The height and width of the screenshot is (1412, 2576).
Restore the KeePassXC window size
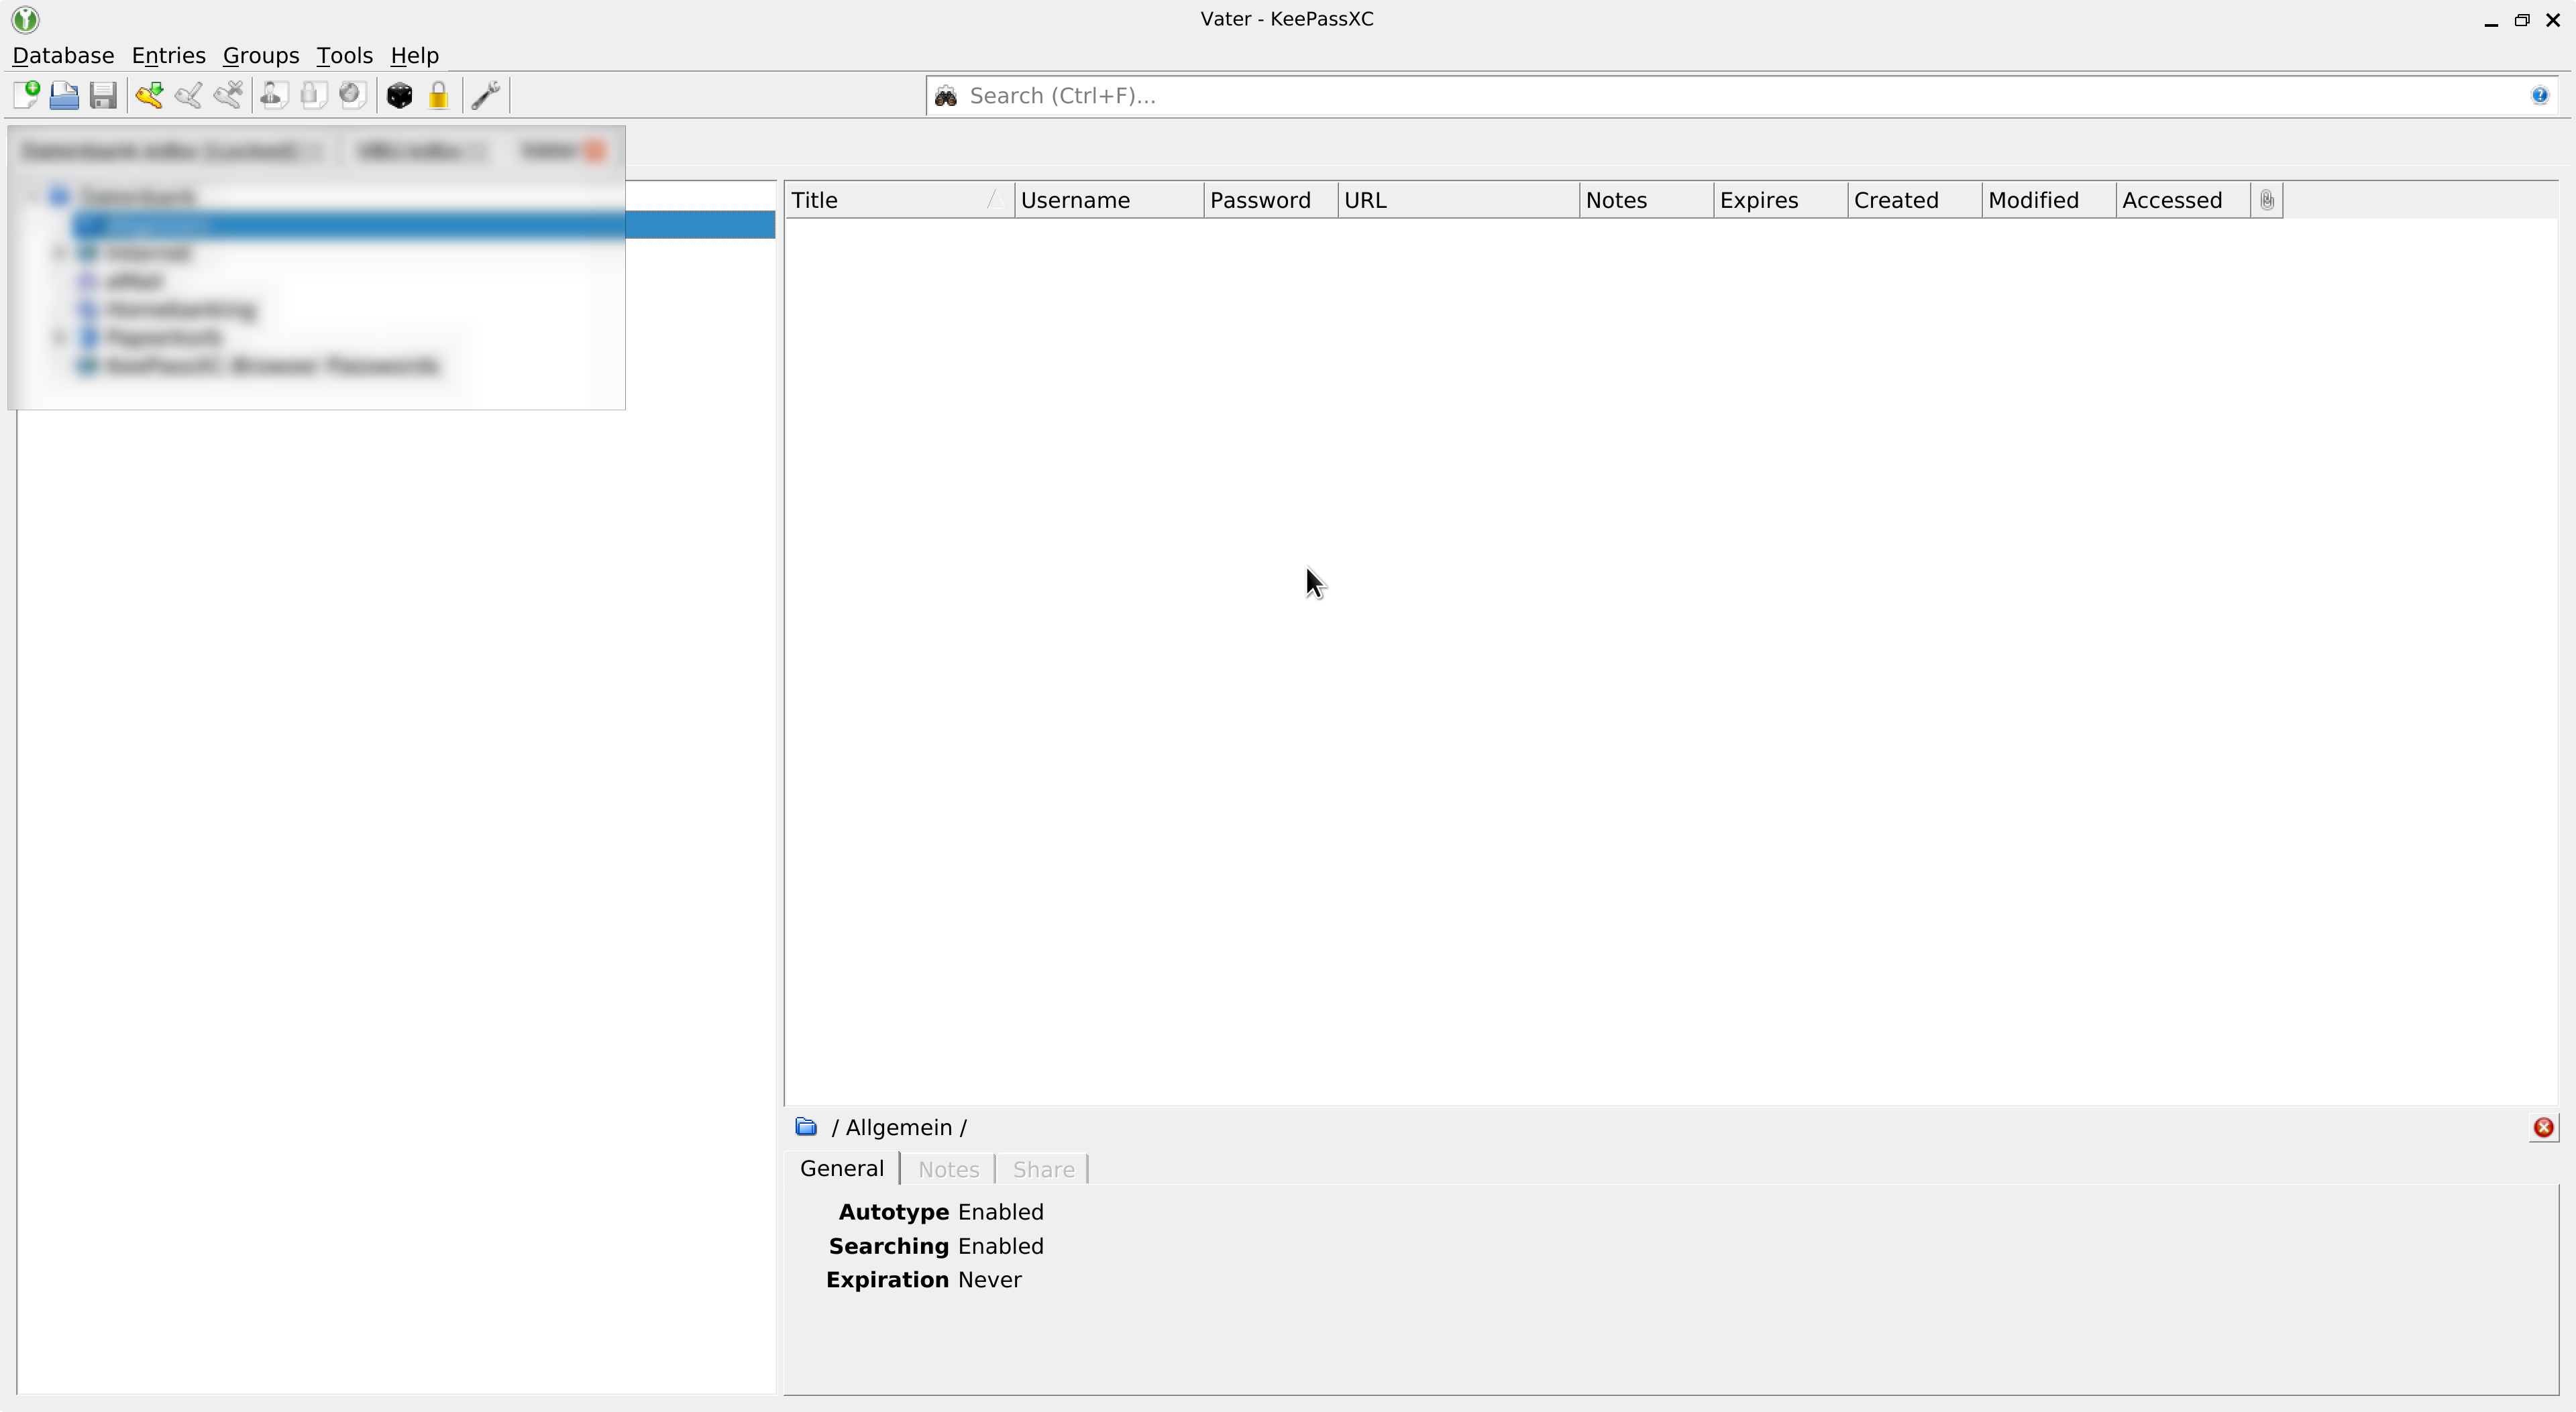click(2522, 20)
